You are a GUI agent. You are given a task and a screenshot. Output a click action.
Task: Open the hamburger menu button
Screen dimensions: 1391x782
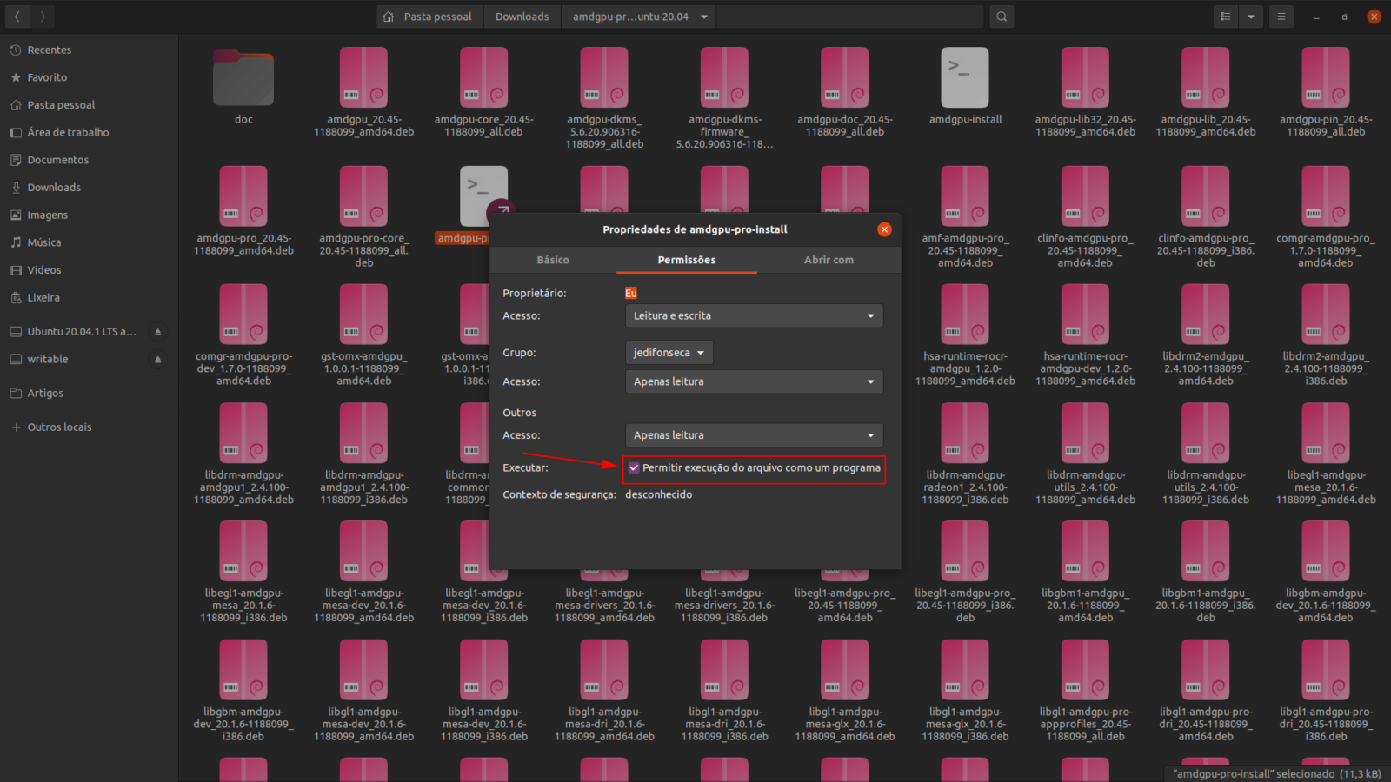click(1281, 16)
